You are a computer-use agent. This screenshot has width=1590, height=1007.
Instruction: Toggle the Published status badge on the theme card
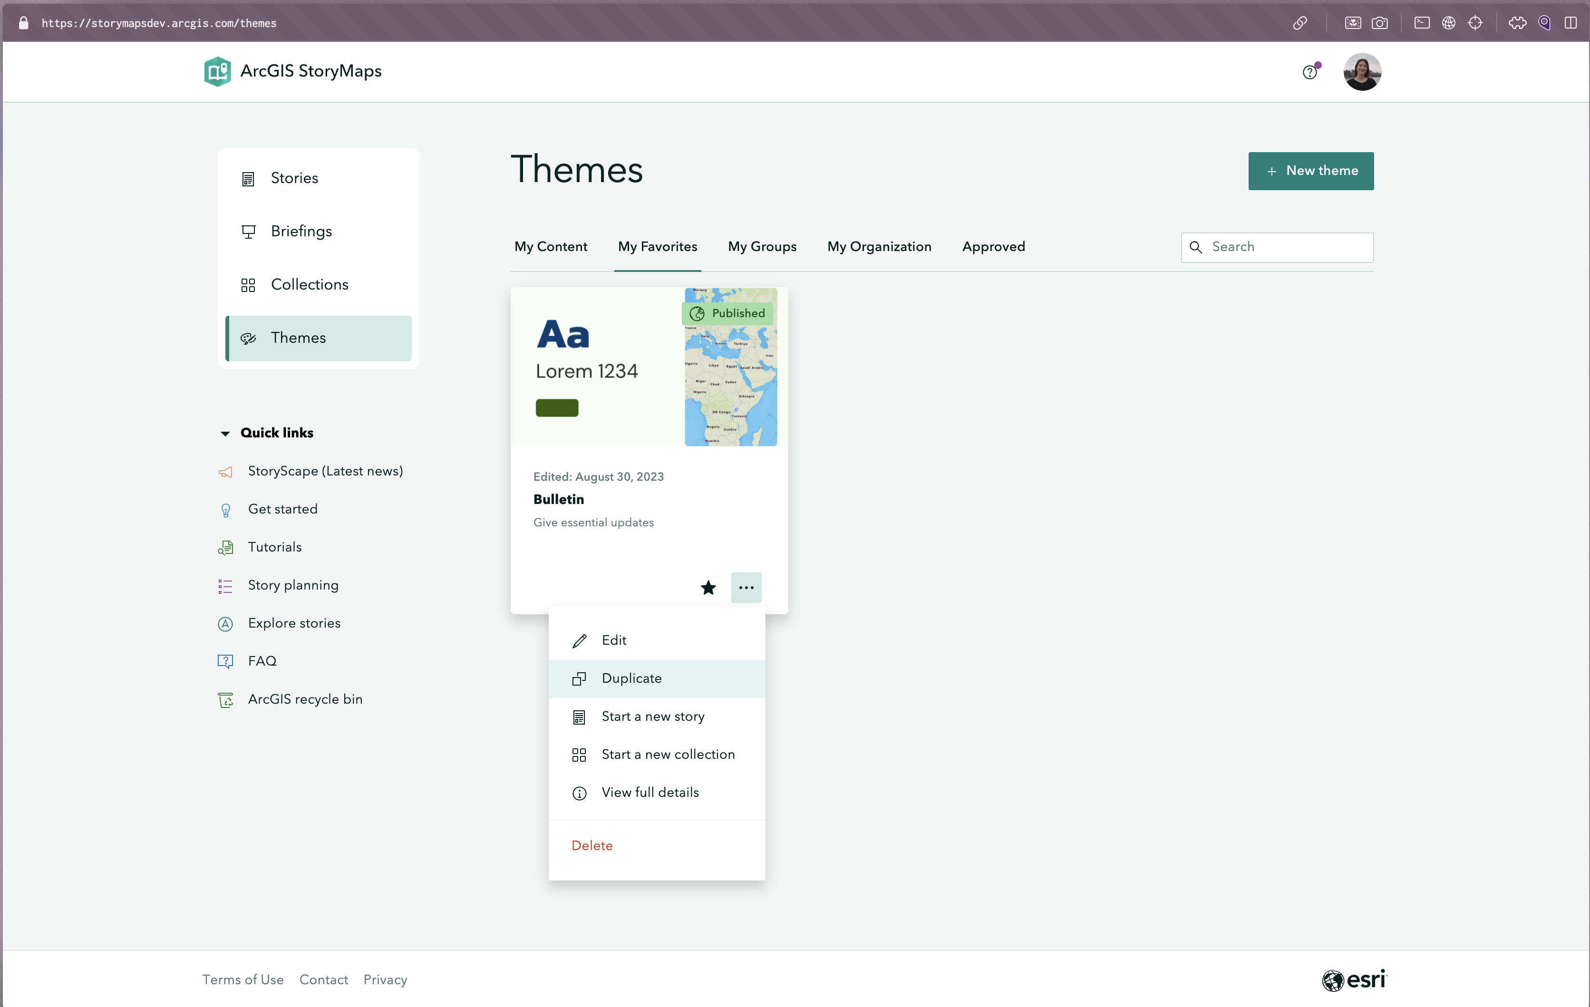click(727, 313)
